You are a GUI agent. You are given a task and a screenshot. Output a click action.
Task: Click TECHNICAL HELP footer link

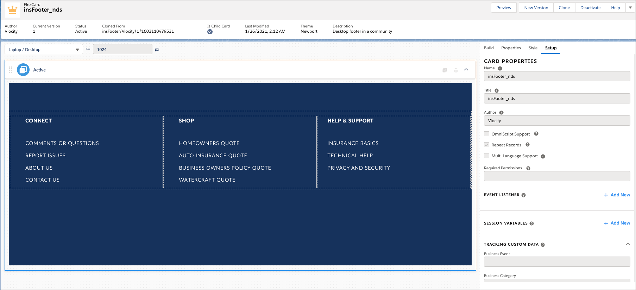(x=350, y=156)
